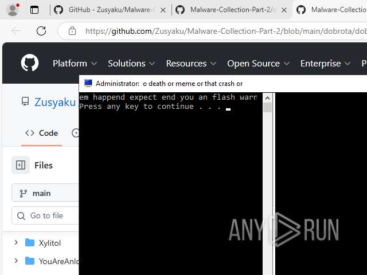Switch to the GitHub - Zusyaku/Malware tab
Screen dimensions: 367x275
click(104, 10)
